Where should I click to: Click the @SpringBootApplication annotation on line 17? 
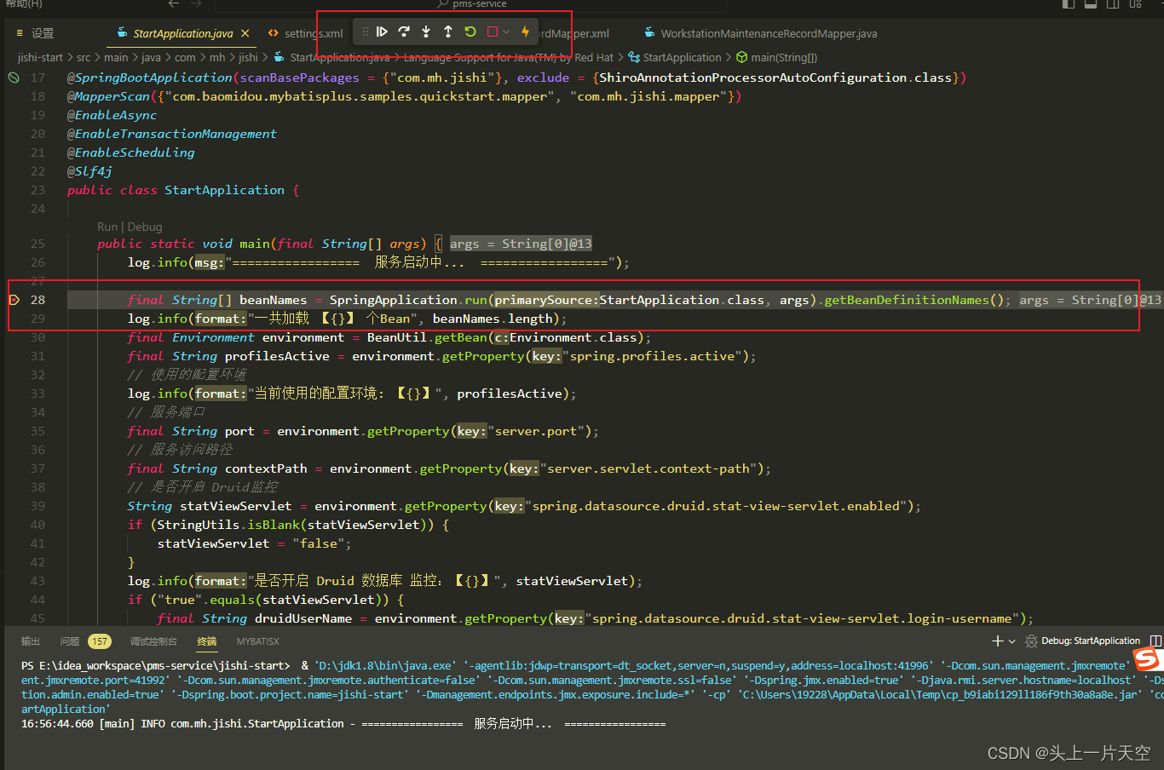pos(150,78)
